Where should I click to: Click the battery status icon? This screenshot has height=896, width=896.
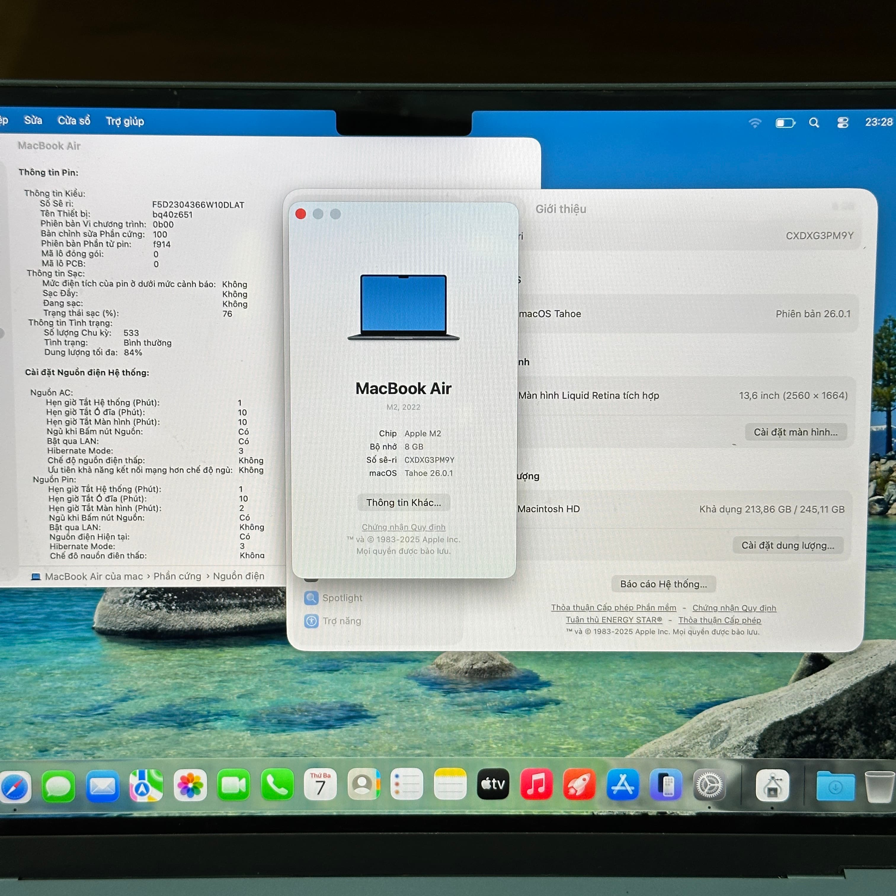[x=785, y=123]
